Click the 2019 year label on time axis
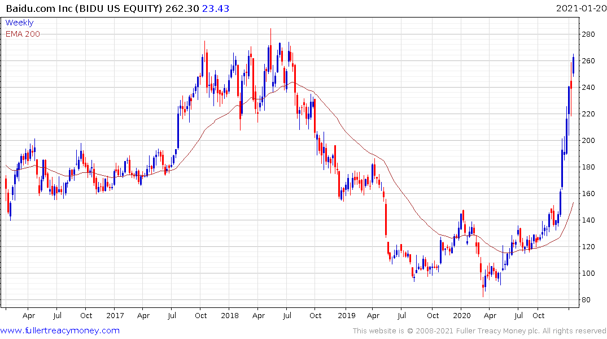The height and width of the screenshot is (339, 607). click(346, 315)
